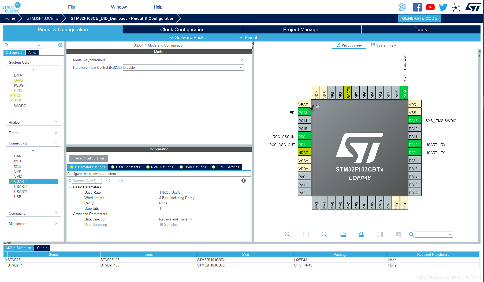Open the Clock Configuration tab
This screenshot has height=282, width=484.
pyautogui.click(x=182, y=29)
